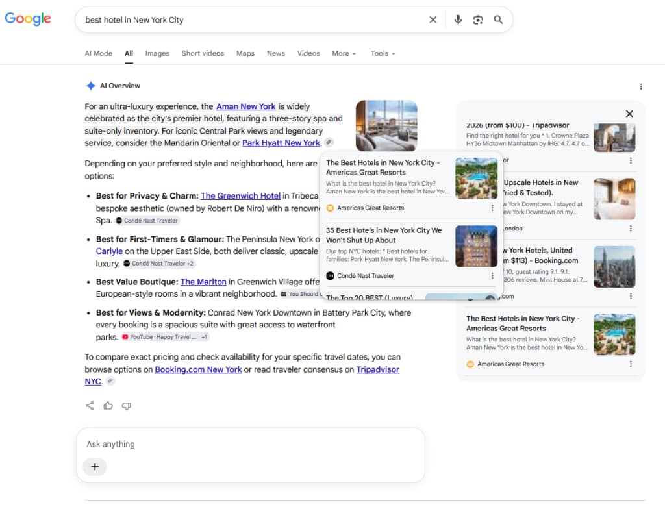
Task: Click the plus button in Ask anything box
Action: coord(95,467)
